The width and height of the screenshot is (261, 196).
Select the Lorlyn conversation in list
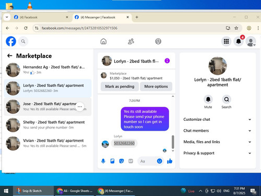pyautogui.click(x=48, y=88)
